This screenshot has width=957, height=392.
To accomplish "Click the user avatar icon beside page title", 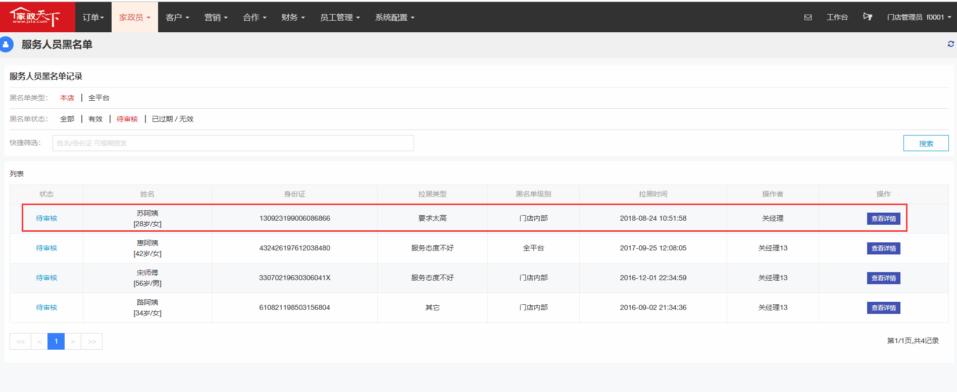I will click(6, 44).
